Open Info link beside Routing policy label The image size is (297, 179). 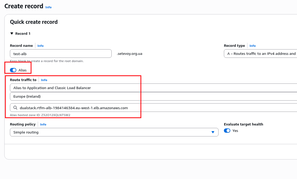(43, 124)
